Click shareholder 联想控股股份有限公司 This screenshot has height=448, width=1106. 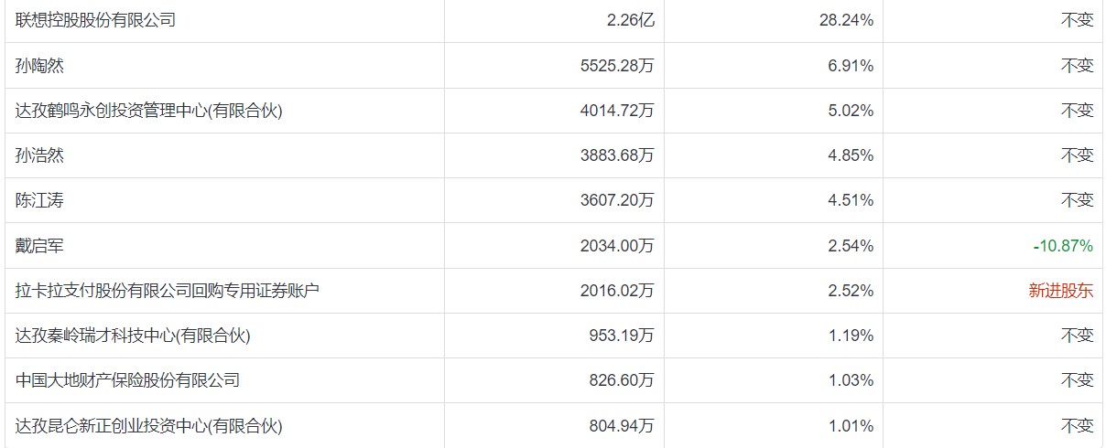point(96,20)
